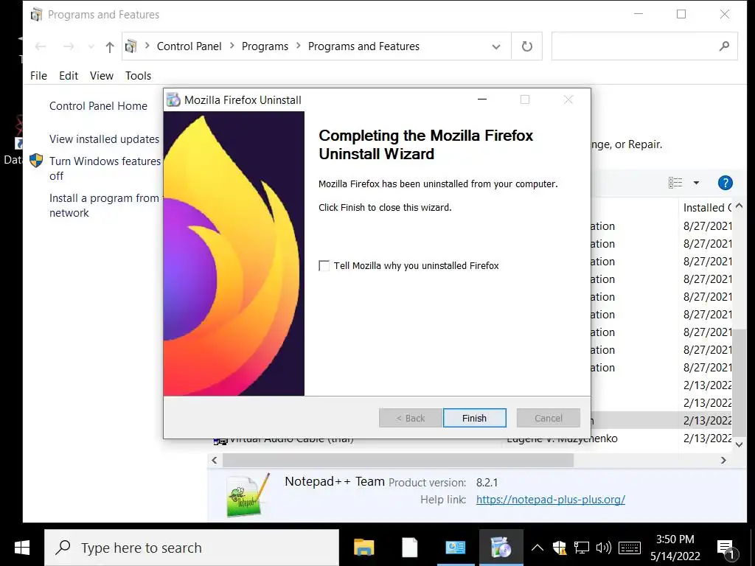The image size is (755, 566).
Task: Click Finish in the Firefox uninstall wizard
Action: pos(474,418)
